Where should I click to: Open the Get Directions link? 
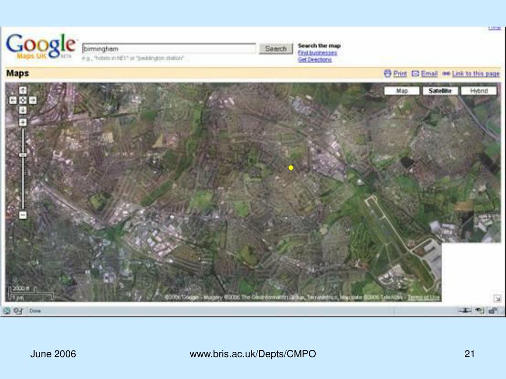pyautogui.click(x=315, y=60)
